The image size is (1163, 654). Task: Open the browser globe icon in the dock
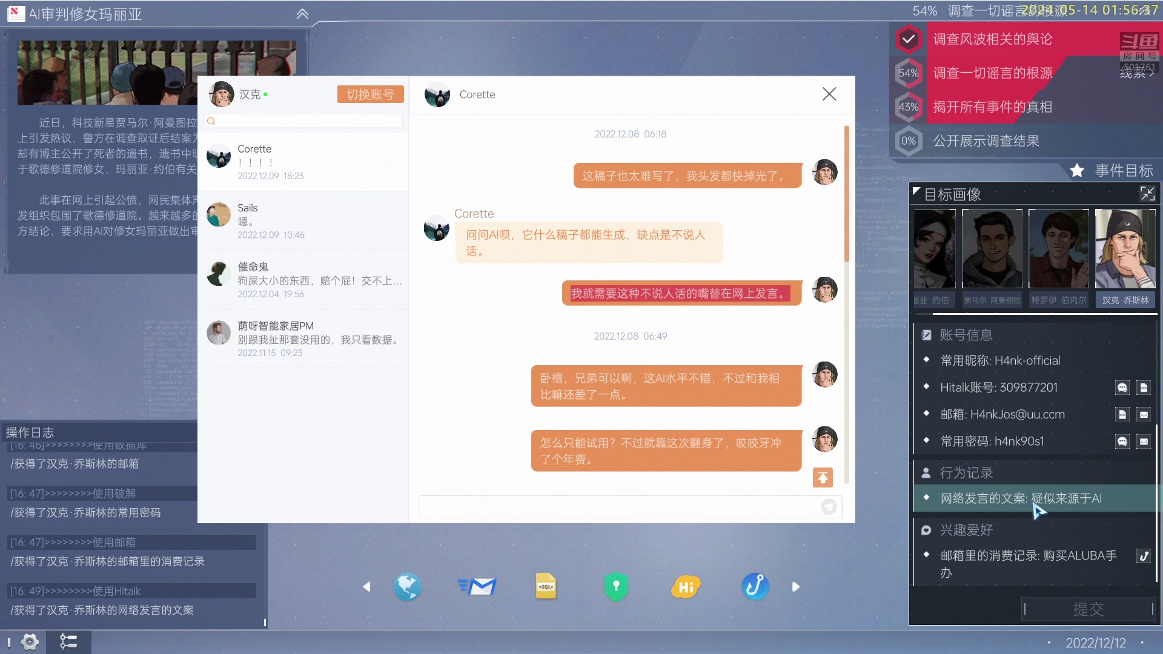coord(408,586)
